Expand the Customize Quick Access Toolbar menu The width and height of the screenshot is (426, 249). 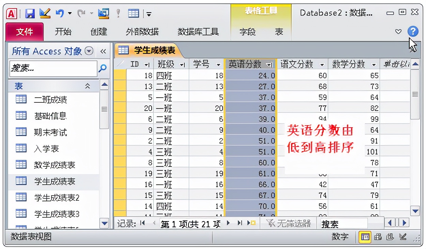(149, 14)
